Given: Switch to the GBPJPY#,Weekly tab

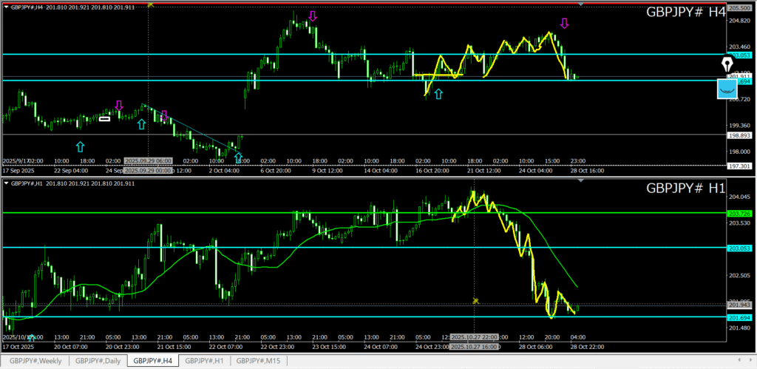Looking at the screenshot, I should (x=35, y=361).
